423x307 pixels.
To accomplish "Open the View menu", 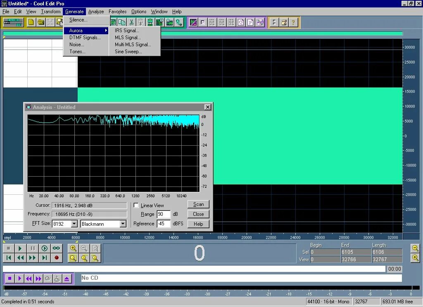I will tap(31, 12).
